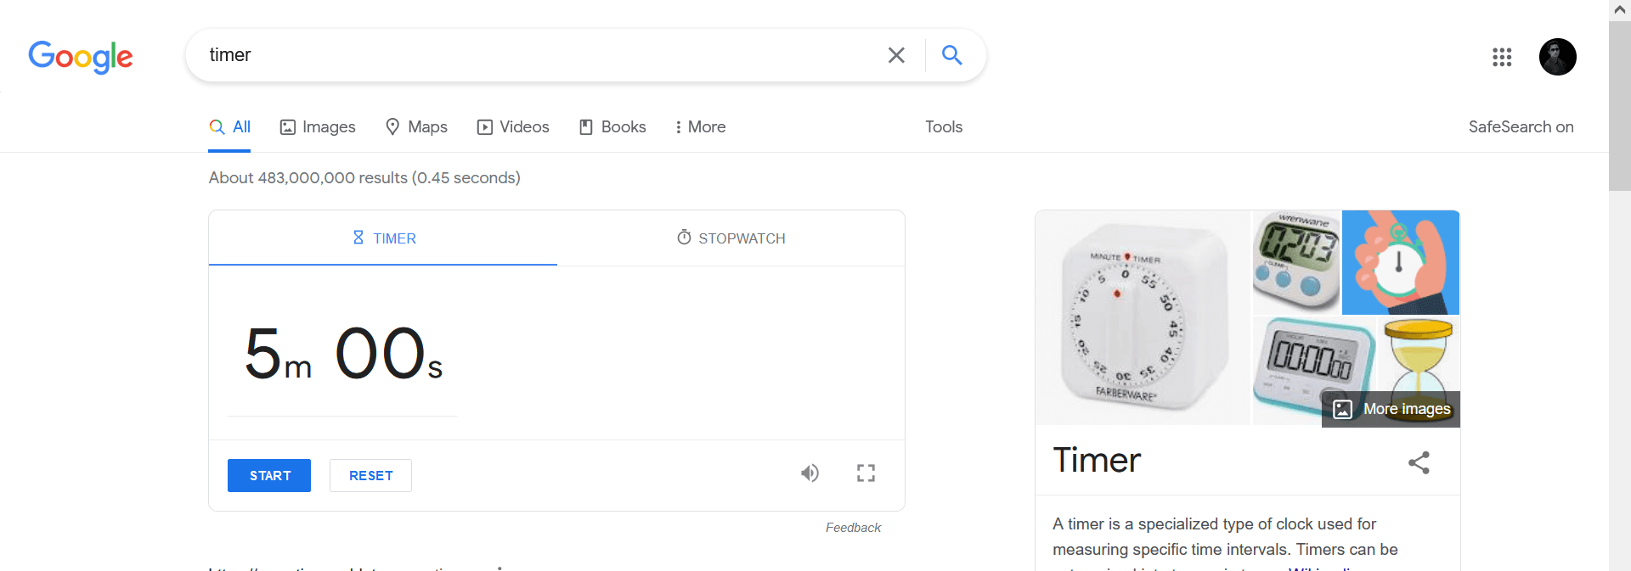Go to the Videos results

pos(513,126)
